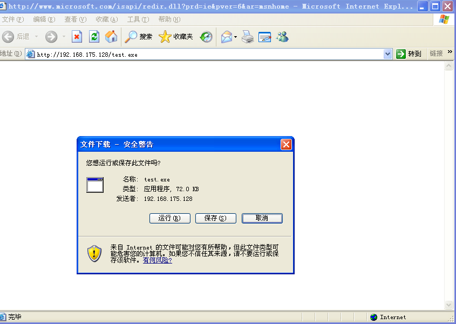The width and height of the screenshot is (456, 324).
Task: Expand the address bar dropdown
Action: click(387, 54)
